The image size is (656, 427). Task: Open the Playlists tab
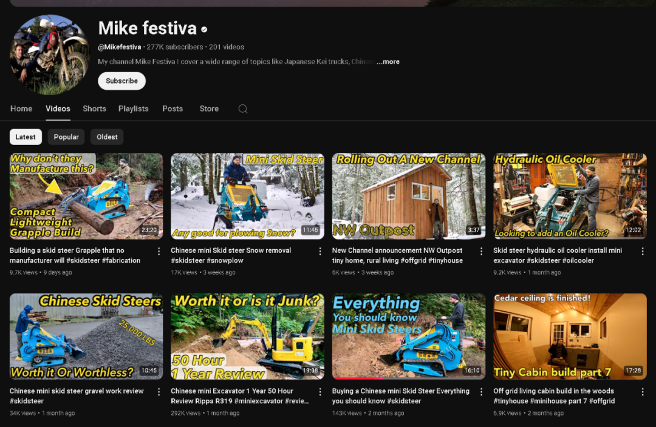134,109
